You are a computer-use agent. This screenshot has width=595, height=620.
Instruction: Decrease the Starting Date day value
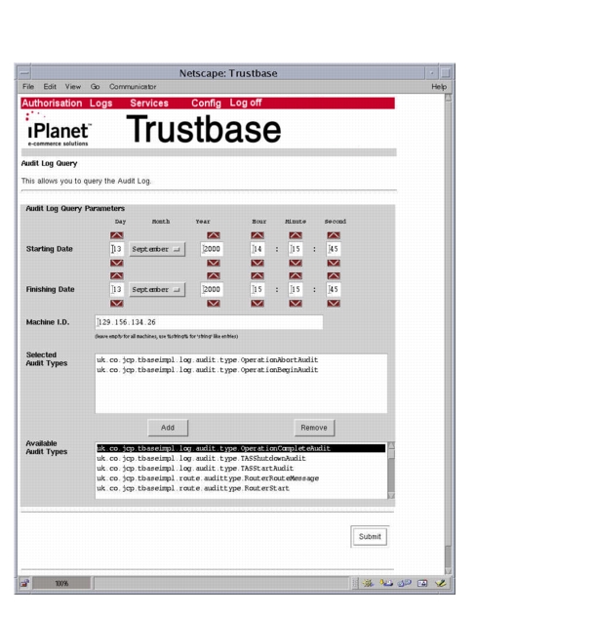[x=116, y=263]
